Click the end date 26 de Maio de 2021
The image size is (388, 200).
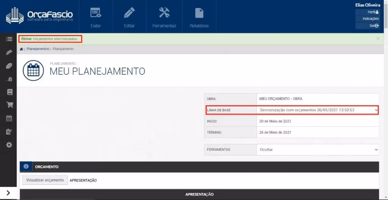[x=275, y=132]
